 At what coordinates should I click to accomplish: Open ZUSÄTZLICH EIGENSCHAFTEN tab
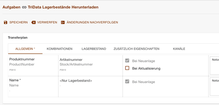[x=136, y=49]
